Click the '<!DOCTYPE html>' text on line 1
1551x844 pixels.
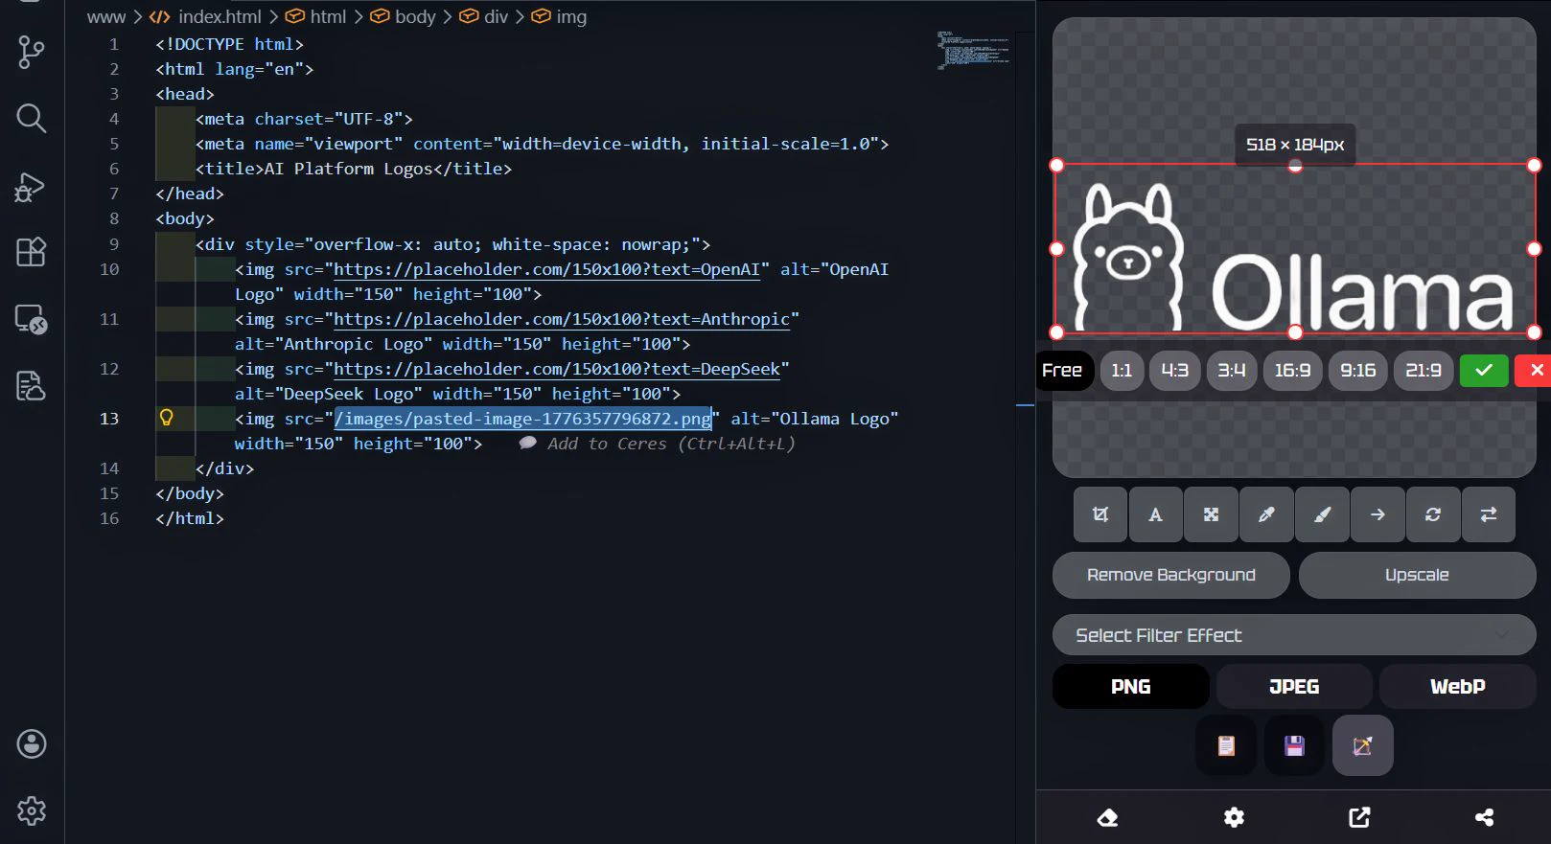(229, 44)
